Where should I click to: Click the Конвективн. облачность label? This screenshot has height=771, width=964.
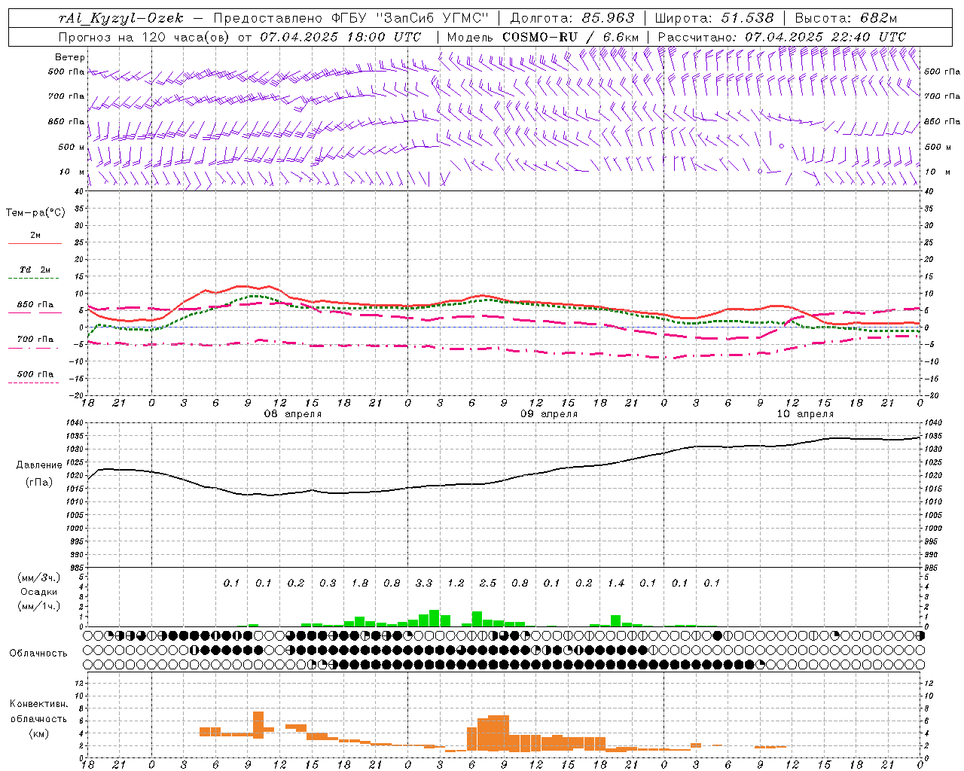38,718
